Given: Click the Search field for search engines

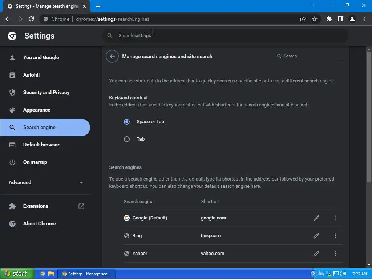Looking at the screenshot, I should pos(312,56).
